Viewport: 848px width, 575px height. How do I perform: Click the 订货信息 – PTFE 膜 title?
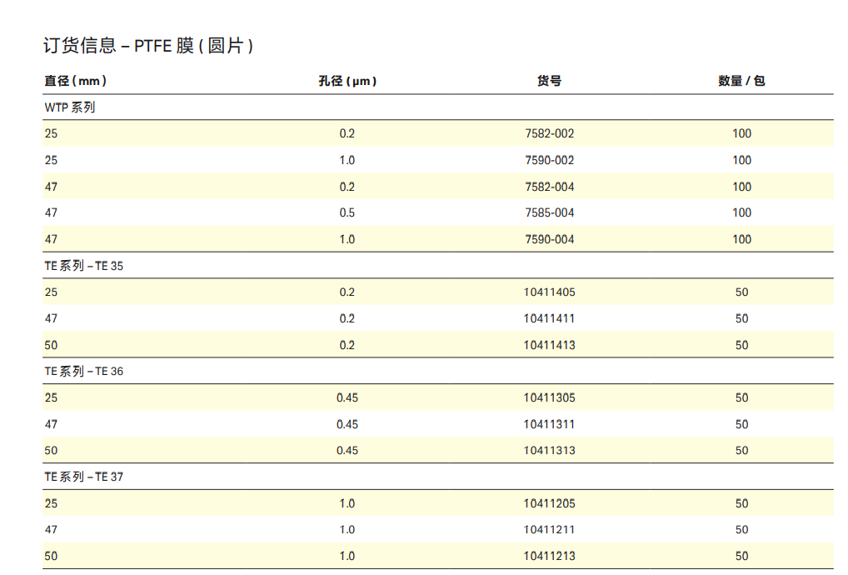point(147,46)
